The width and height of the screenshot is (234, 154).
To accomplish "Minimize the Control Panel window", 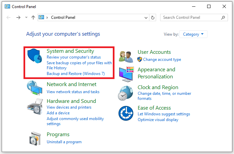I will coord(194,7).
